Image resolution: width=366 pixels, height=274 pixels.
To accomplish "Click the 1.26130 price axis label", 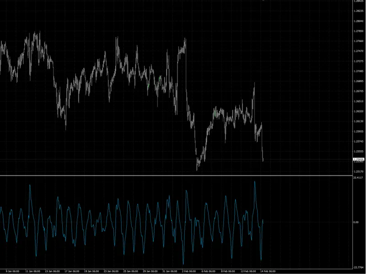I will pos(358,121).
